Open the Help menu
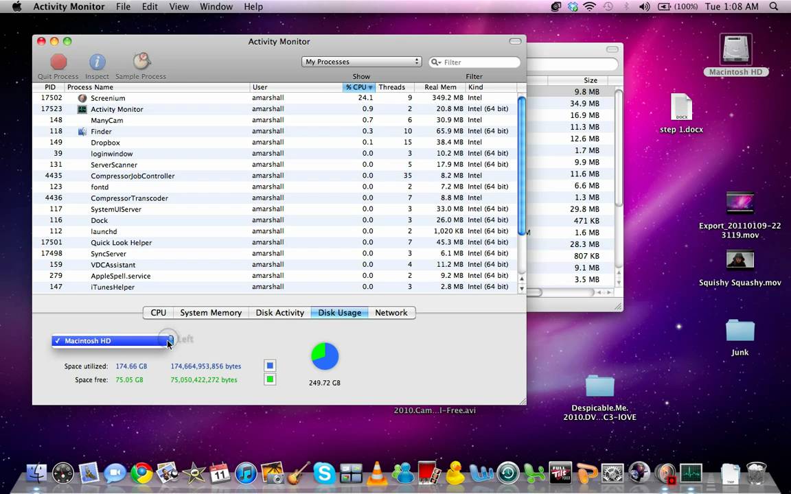 pos(253,7)
